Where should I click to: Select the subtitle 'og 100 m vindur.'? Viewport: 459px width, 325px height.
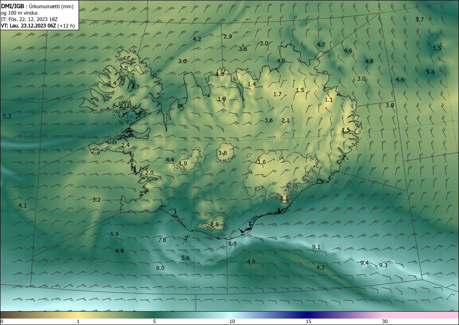click(20, 13)
